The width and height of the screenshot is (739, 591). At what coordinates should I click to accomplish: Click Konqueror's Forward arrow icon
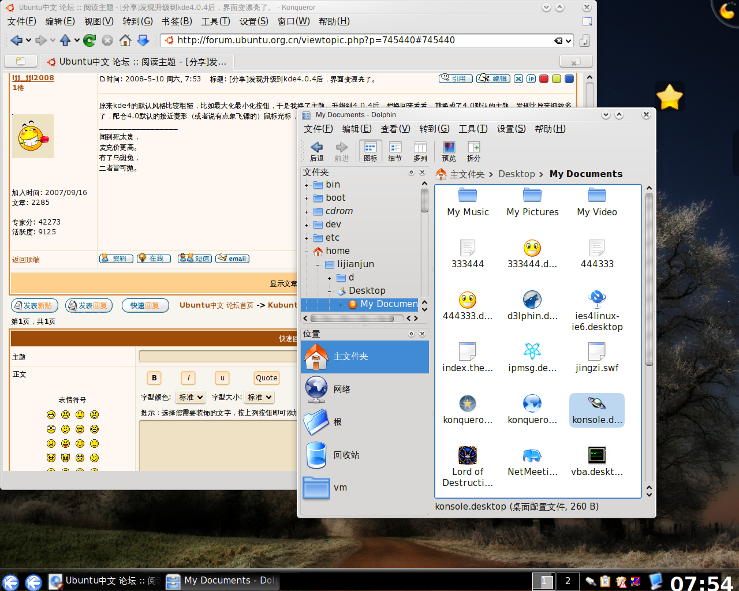40,40
